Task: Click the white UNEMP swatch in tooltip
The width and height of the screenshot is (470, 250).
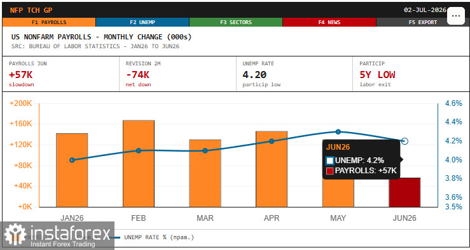Action: click(x=329, y=161)
